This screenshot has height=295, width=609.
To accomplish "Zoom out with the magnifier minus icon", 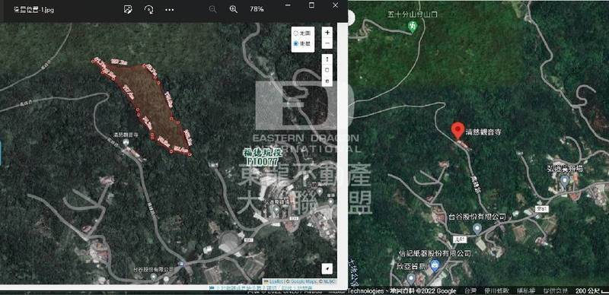I will click(x=212, y=9).
